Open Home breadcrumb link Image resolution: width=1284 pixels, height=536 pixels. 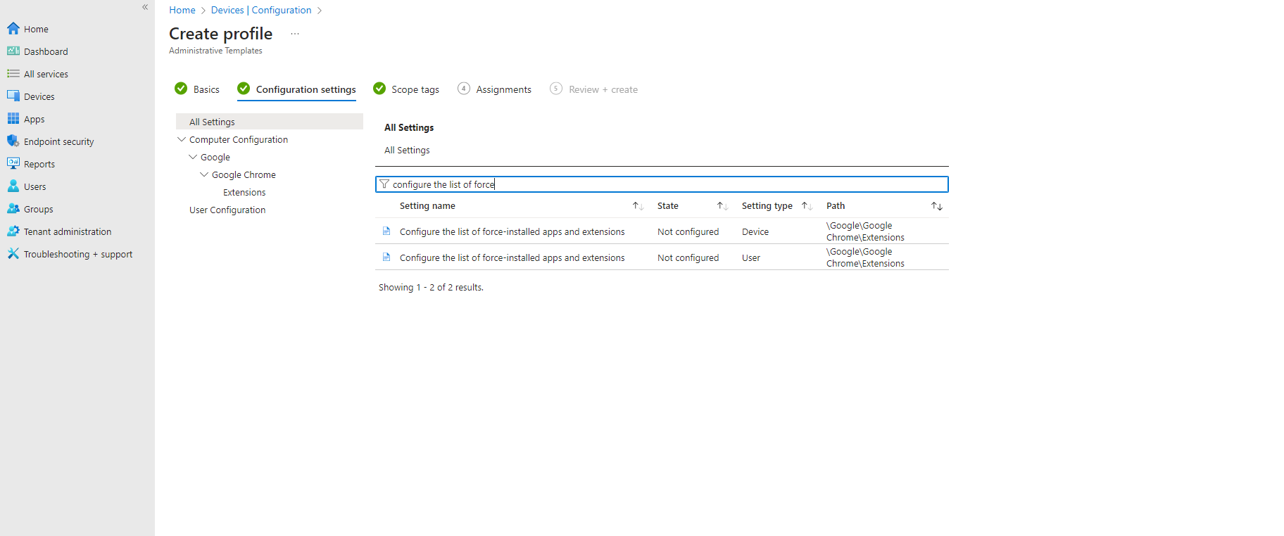pos(182,10)
